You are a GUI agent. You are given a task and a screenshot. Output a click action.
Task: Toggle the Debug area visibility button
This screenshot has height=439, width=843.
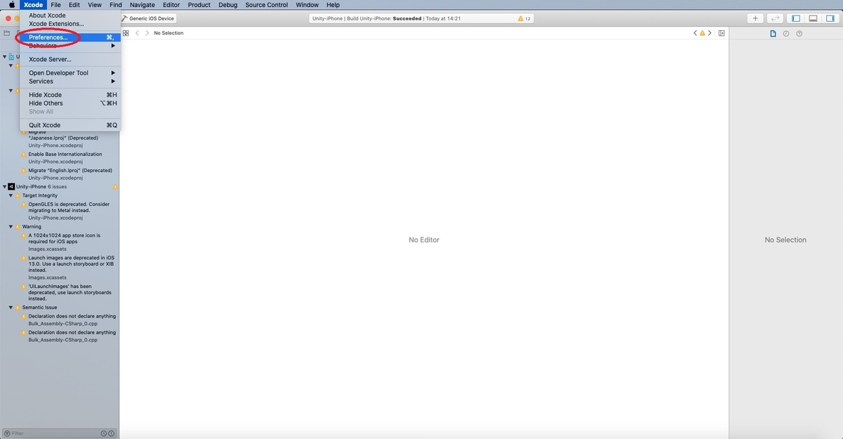point(813,18)
